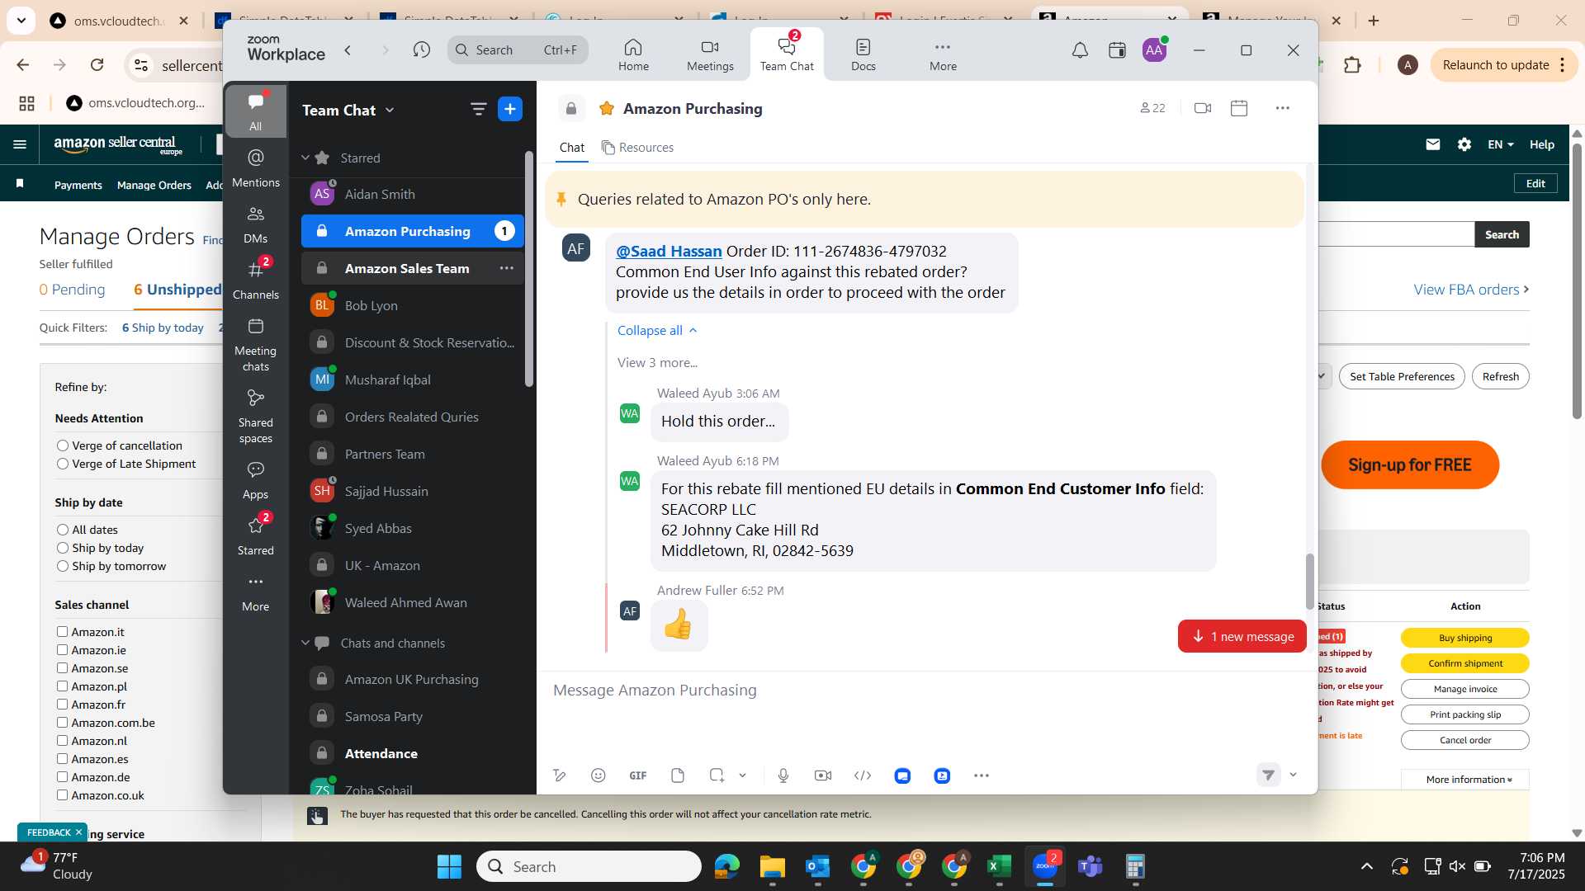Click Confirm shipment in Seller Central
Screen dimensions: 1585x891
coord(1465,663)
